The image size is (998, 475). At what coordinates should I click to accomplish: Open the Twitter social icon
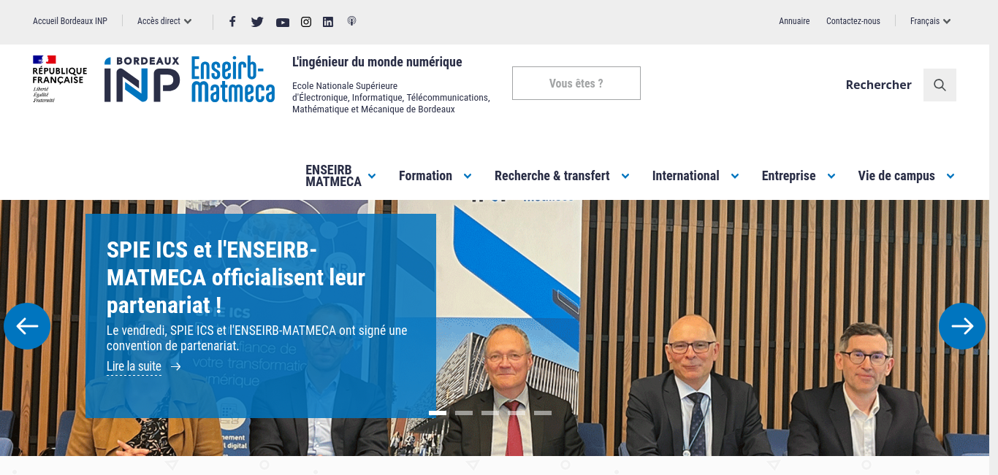(257, 21)
